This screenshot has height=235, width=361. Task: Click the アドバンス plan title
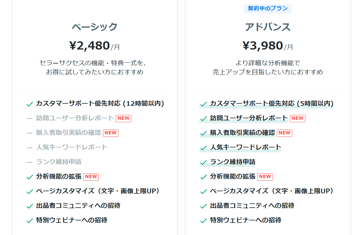268,27
